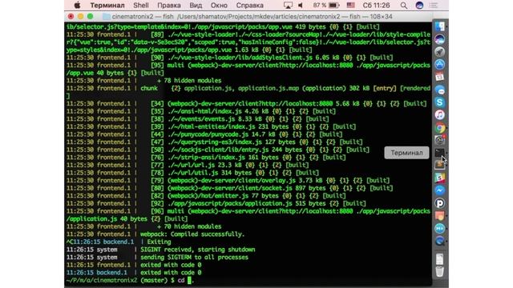The width and height of the screenshot is (513, 288).
Task: Open the Trash in the Dock
Action: 440,272
